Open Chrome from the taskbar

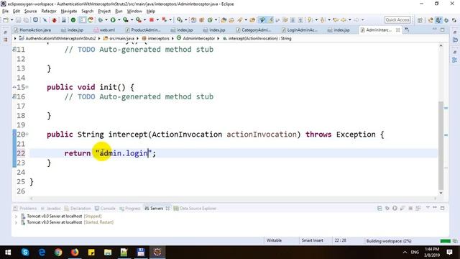pyautogui.click(x=58, y=253)
